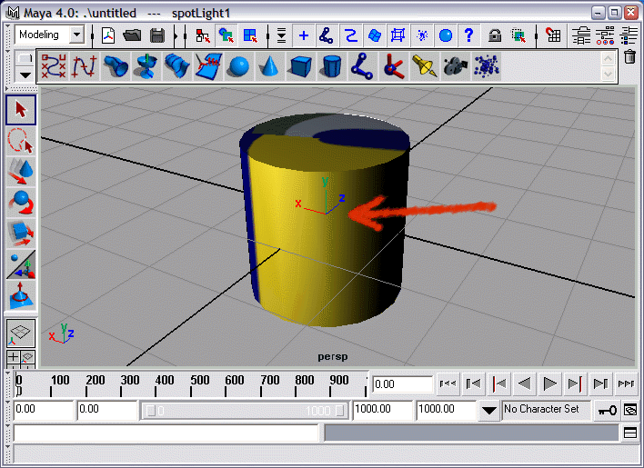Create a cone from shelf
The image size is (644, 468).
pos(269,66)
